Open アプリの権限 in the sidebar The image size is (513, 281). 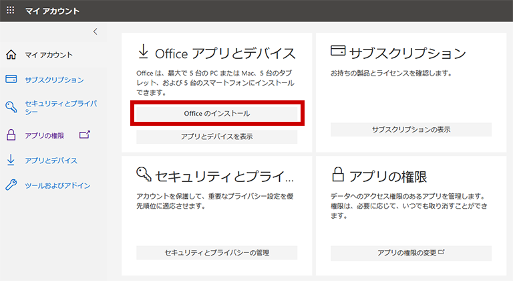click(45, 135)
